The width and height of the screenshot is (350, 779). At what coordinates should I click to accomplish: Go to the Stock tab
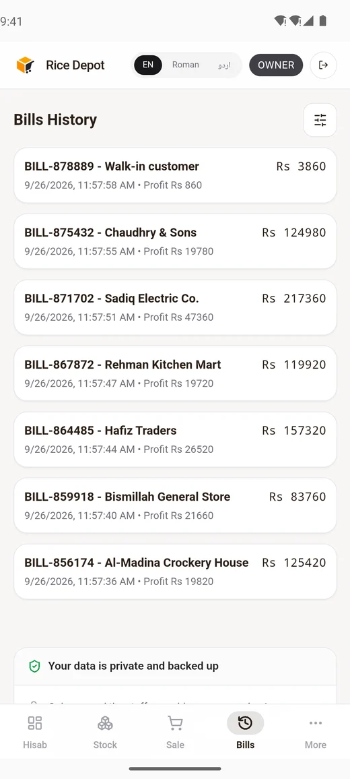[105, 731]
